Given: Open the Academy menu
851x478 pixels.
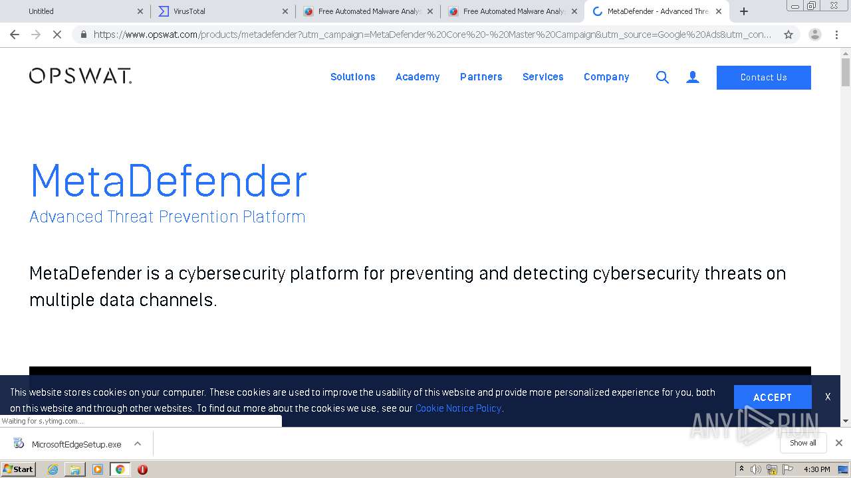Looking at the screenshot, I should pos(418,77).
